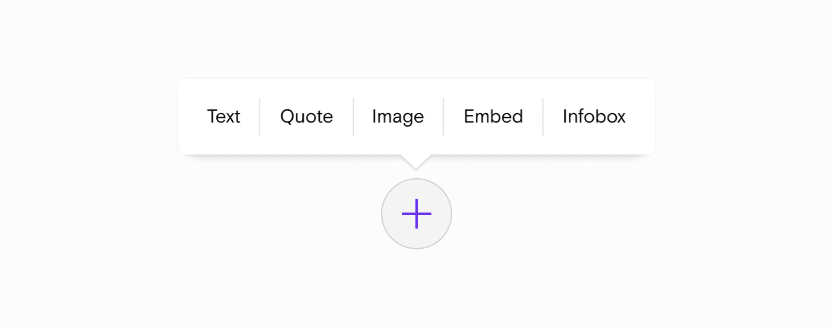Add an Infobox block
The width and height of the screenshot is (832, 328).
594,117
